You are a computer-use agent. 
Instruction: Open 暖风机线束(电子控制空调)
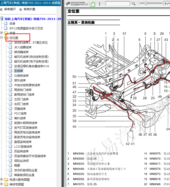coord(31,61)
